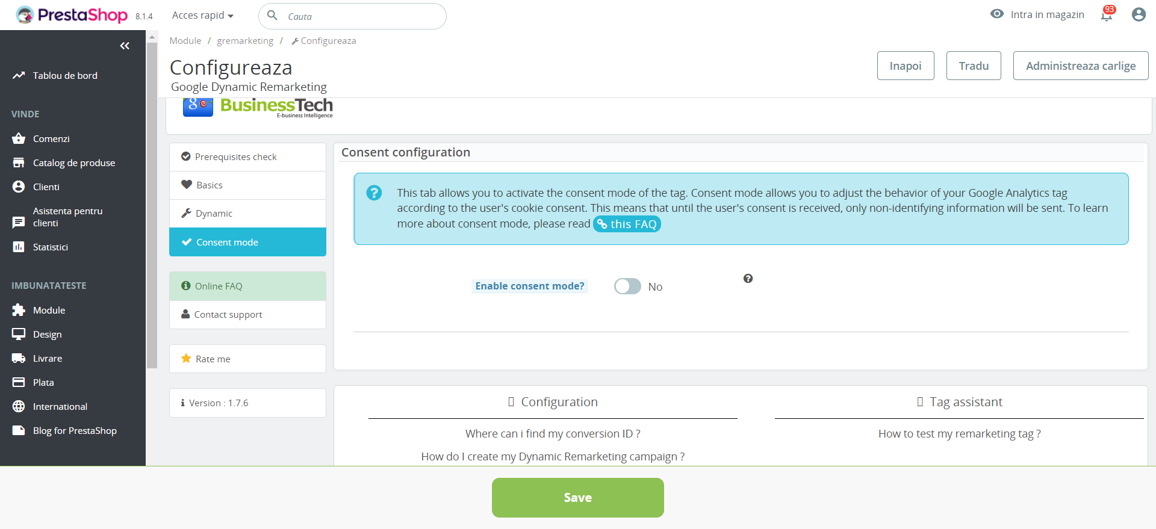Collapse the sidebar with double-chevron icon

pos(125,46)
